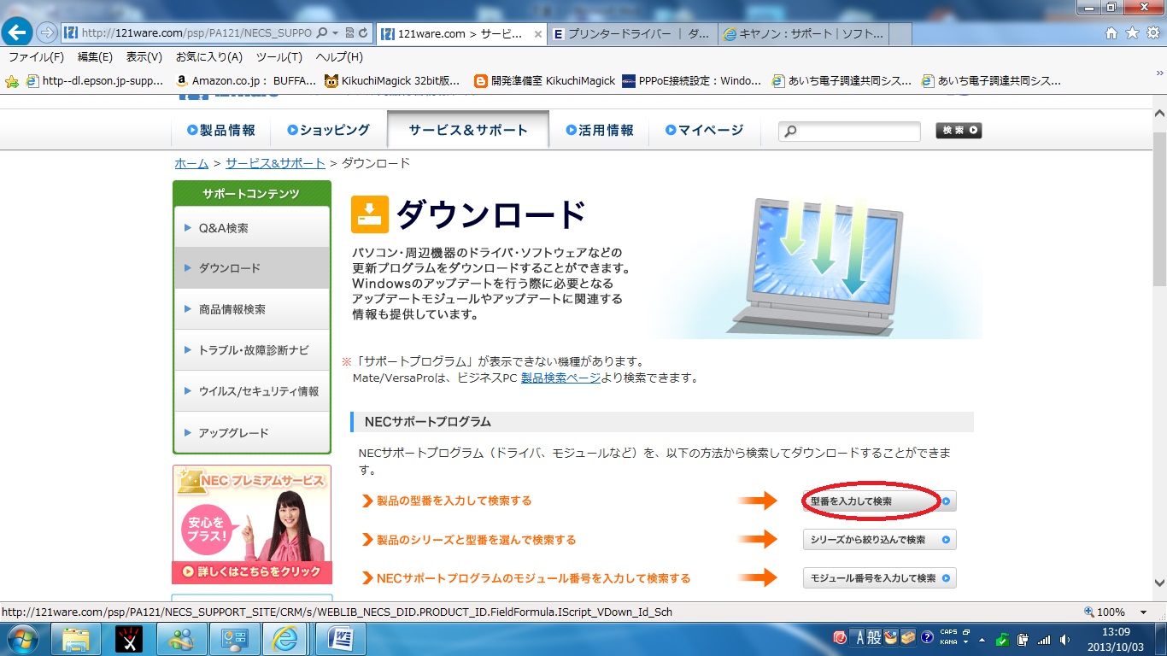Open トラブル・故障診断ナビ in the sidebar
This screenshot has width=1167, height=656.
[x=252, y=350]
